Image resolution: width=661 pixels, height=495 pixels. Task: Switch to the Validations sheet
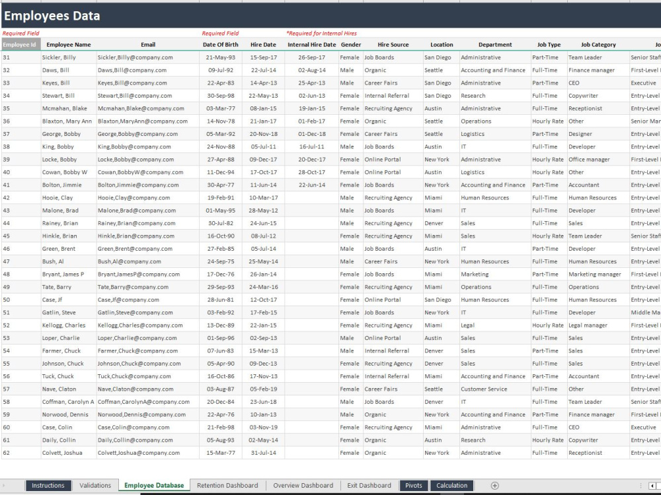point(95,485)
